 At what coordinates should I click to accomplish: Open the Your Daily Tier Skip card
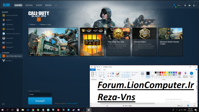tap(118, 42)
